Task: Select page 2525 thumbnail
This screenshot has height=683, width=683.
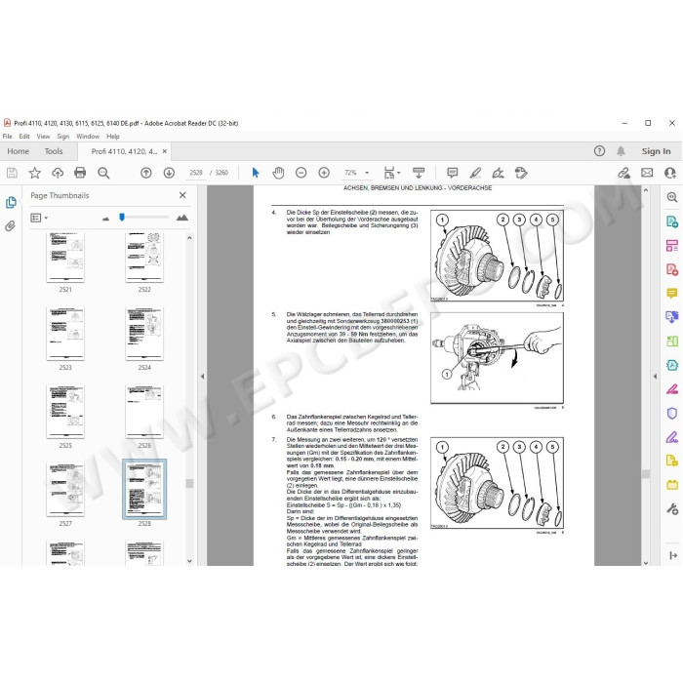Action: (x=65, y=412)
